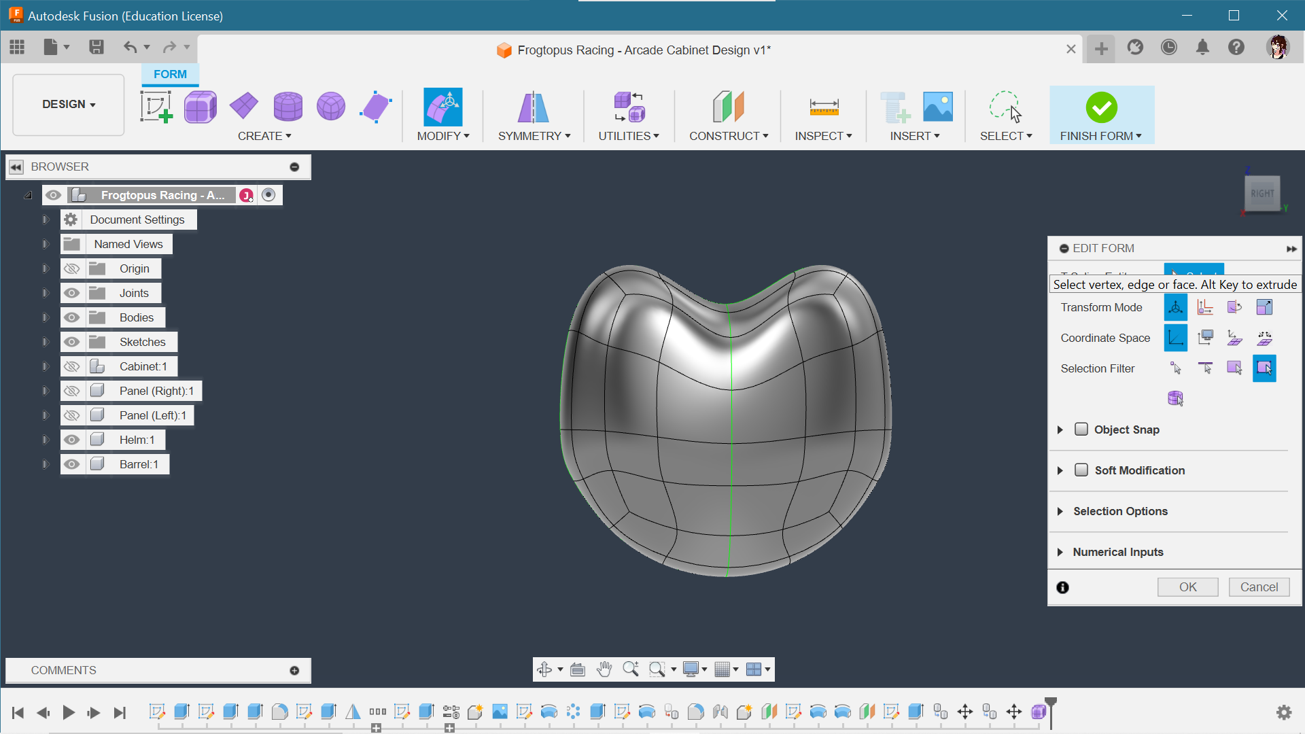Click the Utilities convert icon
This screenshot has width=1305, height=734.
(629, 107)
